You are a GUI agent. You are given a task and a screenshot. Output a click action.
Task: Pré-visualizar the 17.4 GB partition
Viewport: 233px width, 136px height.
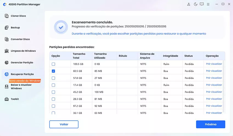coord(214,85)
